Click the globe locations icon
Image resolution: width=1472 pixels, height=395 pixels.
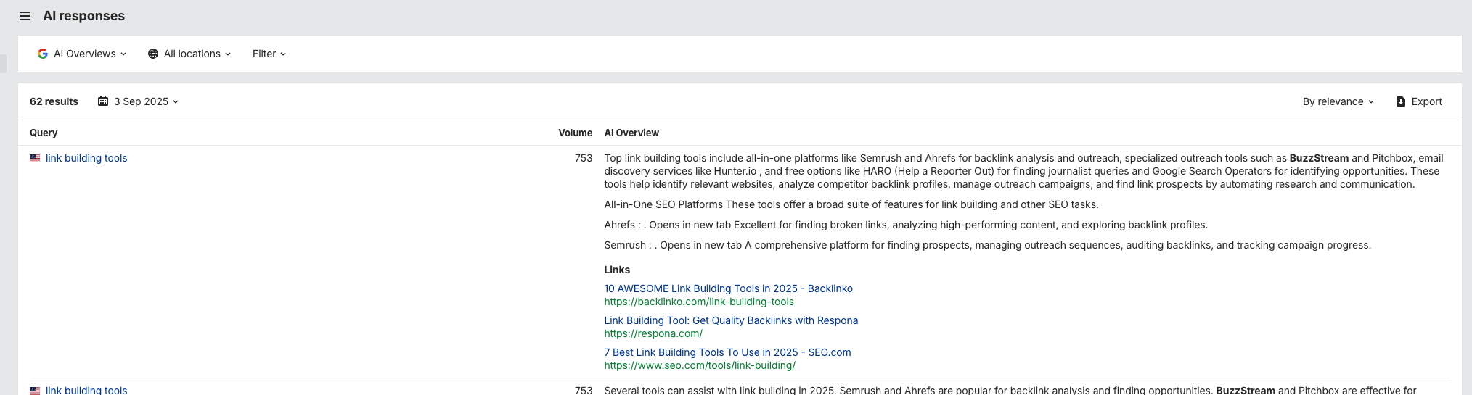(153, 54)
